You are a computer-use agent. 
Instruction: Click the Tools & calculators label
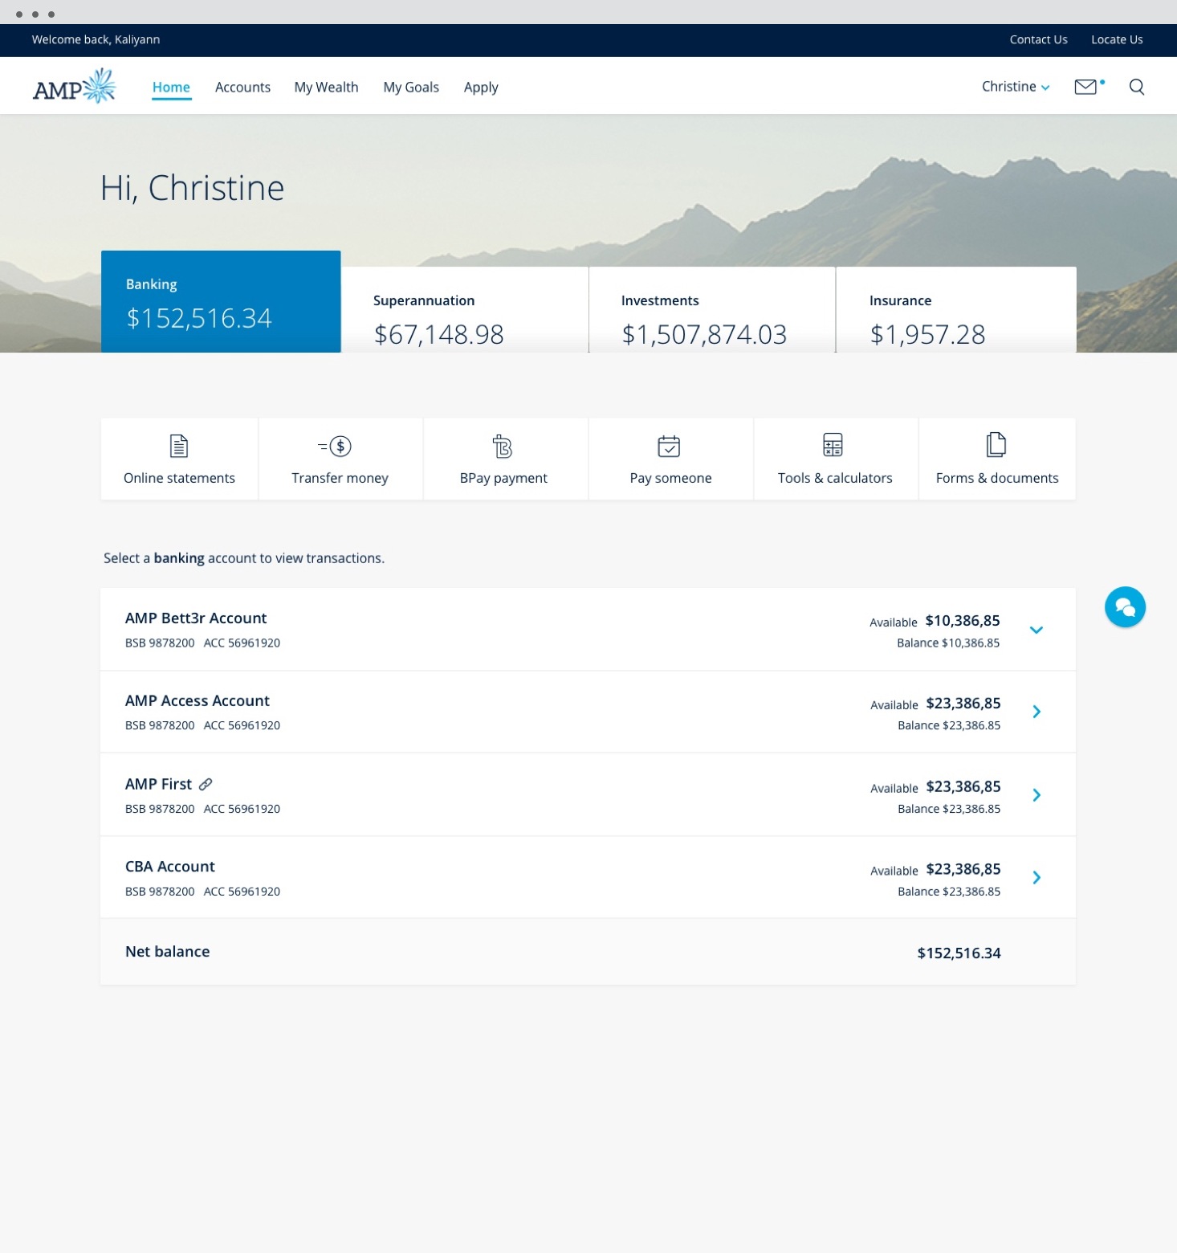click(835, 478)
